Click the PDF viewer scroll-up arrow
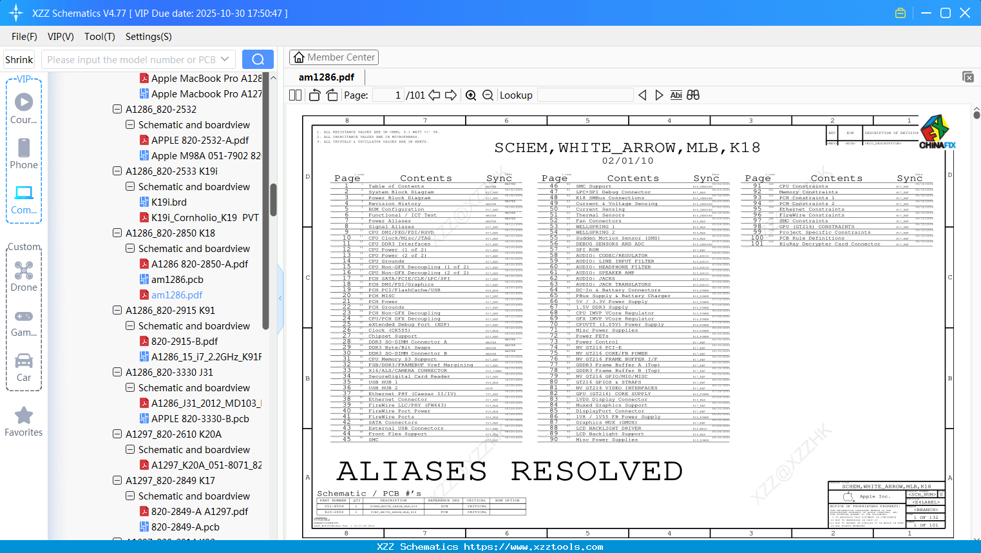Image resolution: width=981 pixels, height=553 pixels. coord(976,110)
